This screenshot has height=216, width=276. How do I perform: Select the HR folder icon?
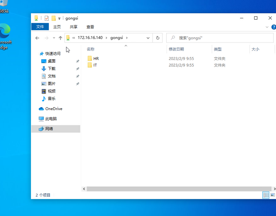click(x=90, y=59)
